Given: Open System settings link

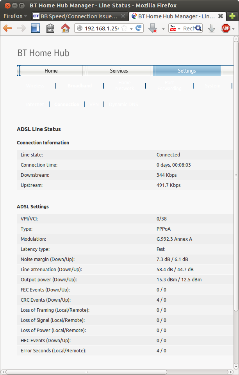Looking at the screenshot, I should coord(212,85).
